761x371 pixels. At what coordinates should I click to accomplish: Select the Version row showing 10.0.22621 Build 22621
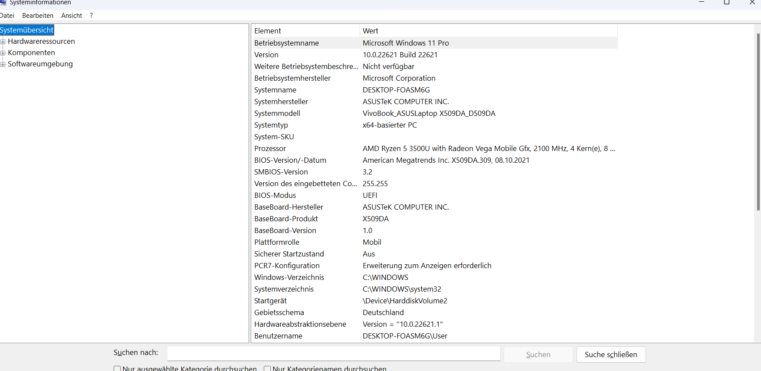pos(435,55)
